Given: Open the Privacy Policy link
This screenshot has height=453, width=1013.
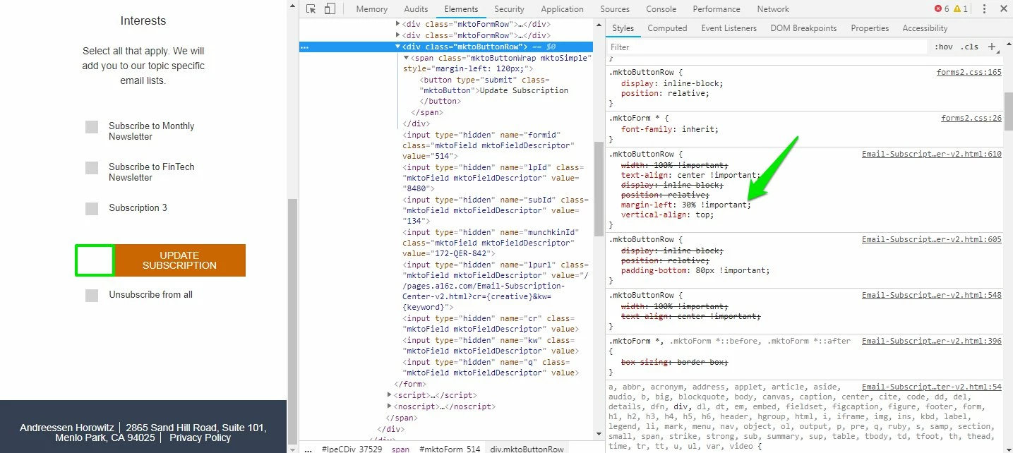Looking at the screenshot, I should [x=200, y=437].
